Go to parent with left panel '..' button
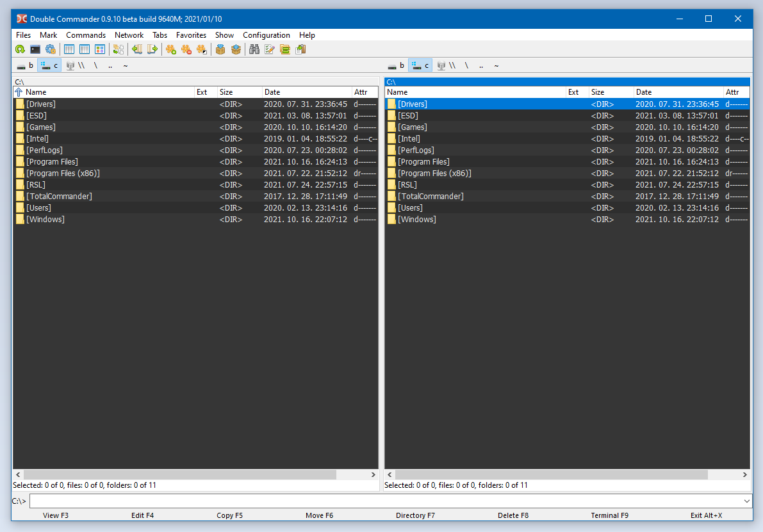The height and width of the screenshot is (532, 763). pos(110,66)
